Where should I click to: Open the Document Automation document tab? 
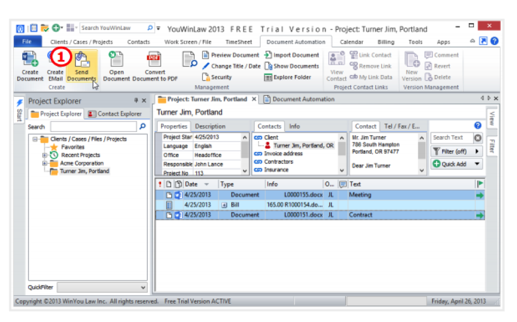(299, 99)
